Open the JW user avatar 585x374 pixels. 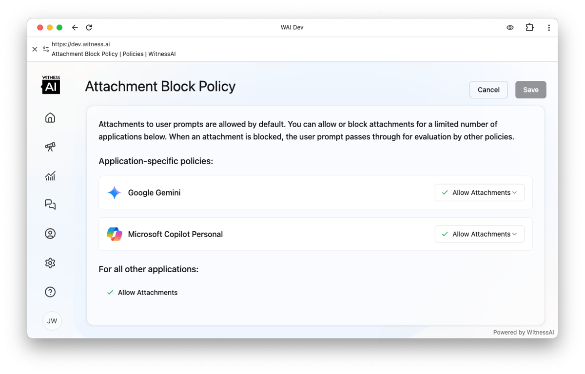tap(52, 321)
